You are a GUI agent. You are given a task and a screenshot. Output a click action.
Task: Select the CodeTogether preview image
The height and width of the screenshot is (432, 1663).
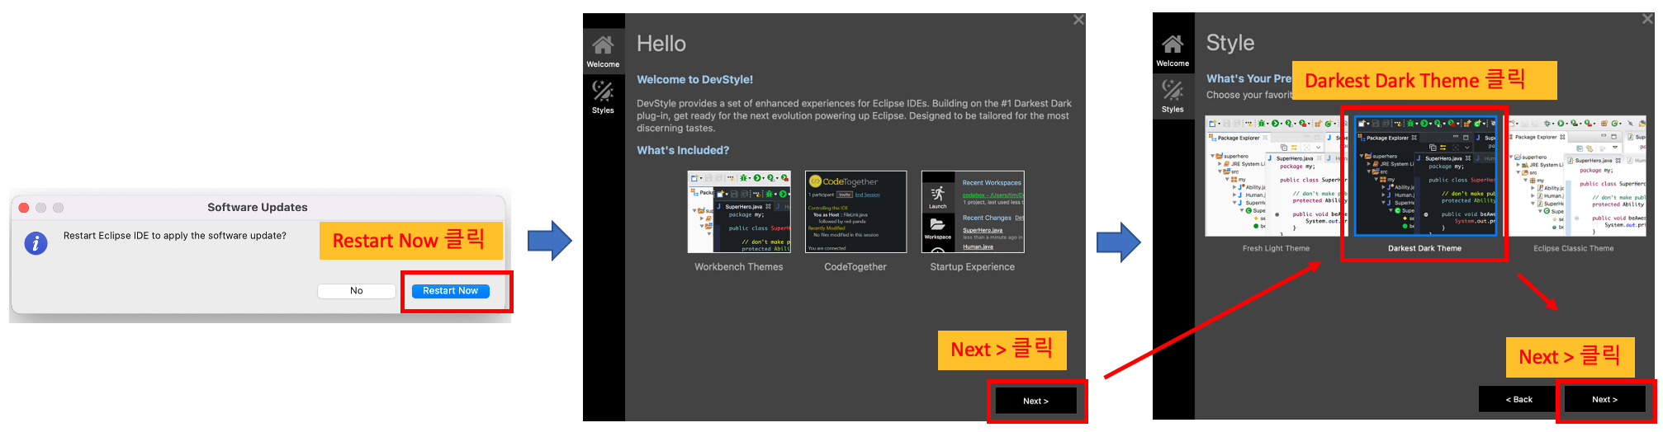tap(855, 212)
